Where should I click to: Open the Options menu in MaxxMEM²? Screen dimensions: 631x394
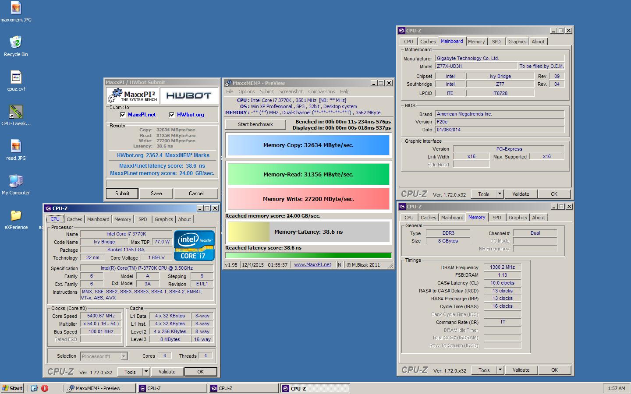[x=246, y=91]
